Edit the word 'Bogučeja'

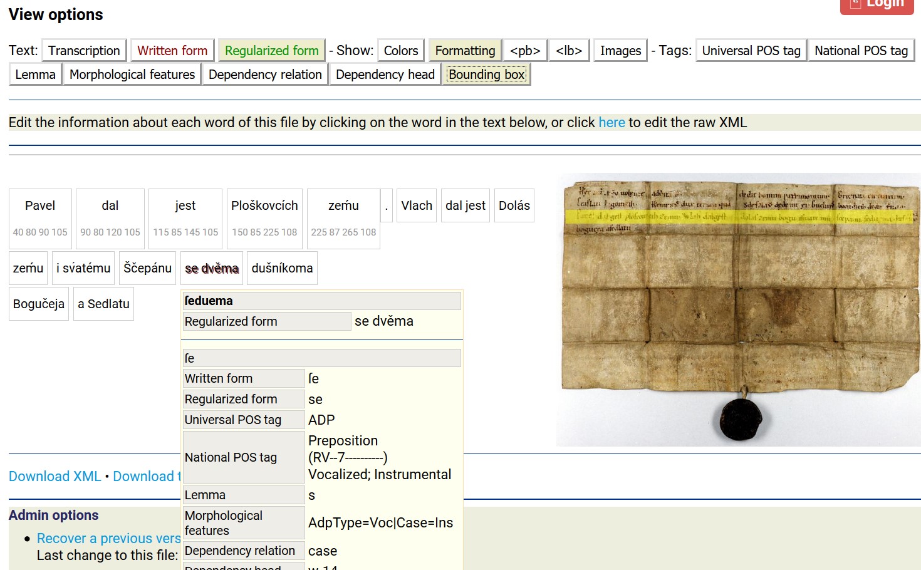pyautogui.click(x=39, y=304)
